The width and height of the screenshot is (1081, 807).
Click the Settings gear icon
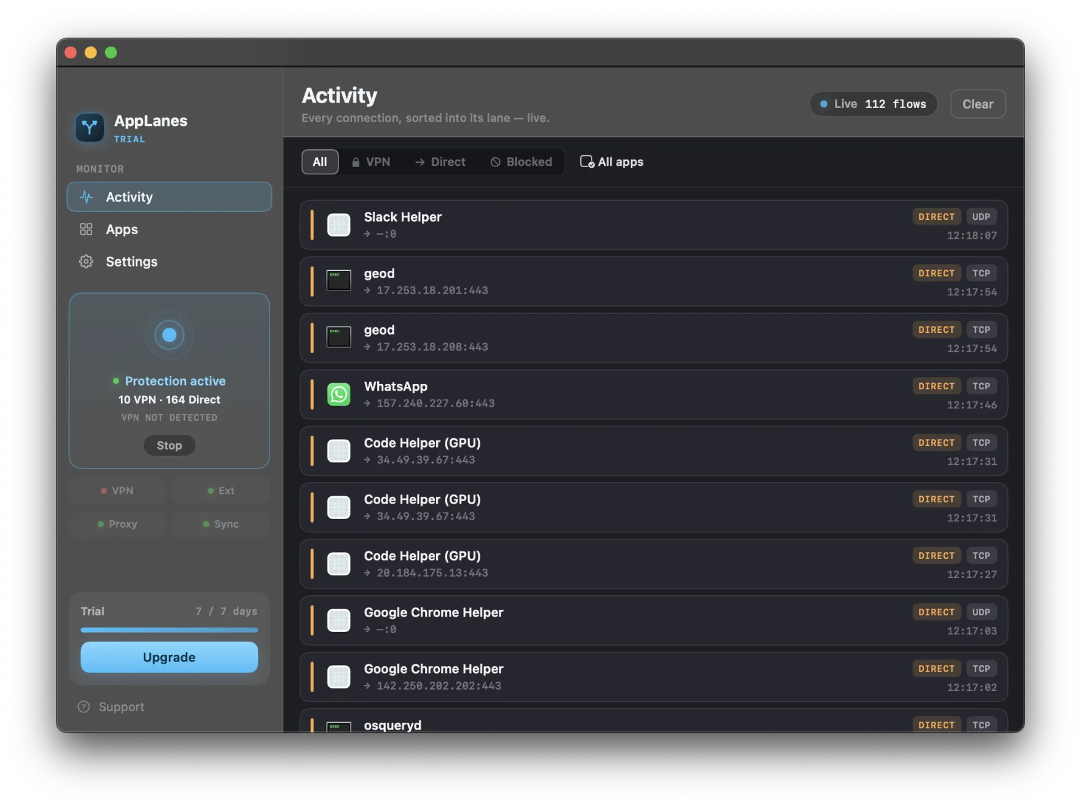click(x=86, y=262)
